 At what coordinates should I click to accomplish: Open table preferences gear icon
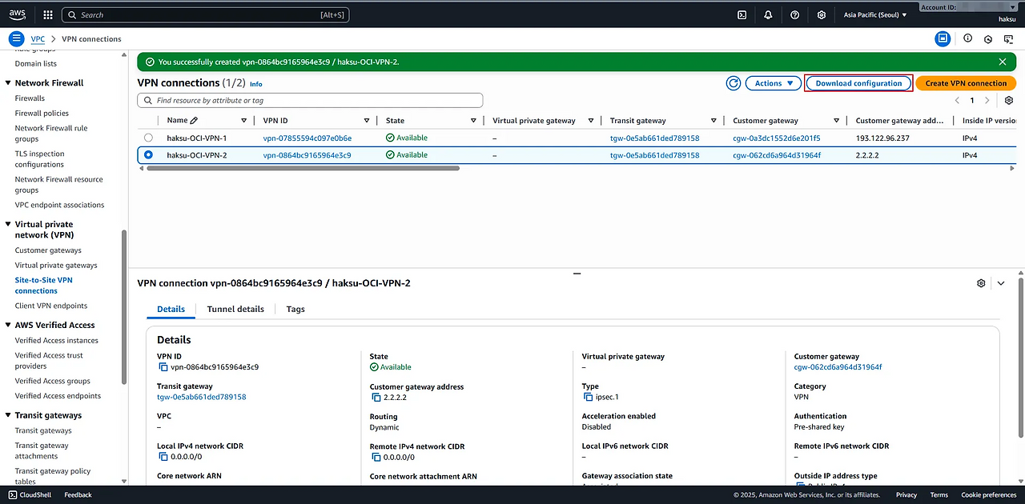[1009, 101]
